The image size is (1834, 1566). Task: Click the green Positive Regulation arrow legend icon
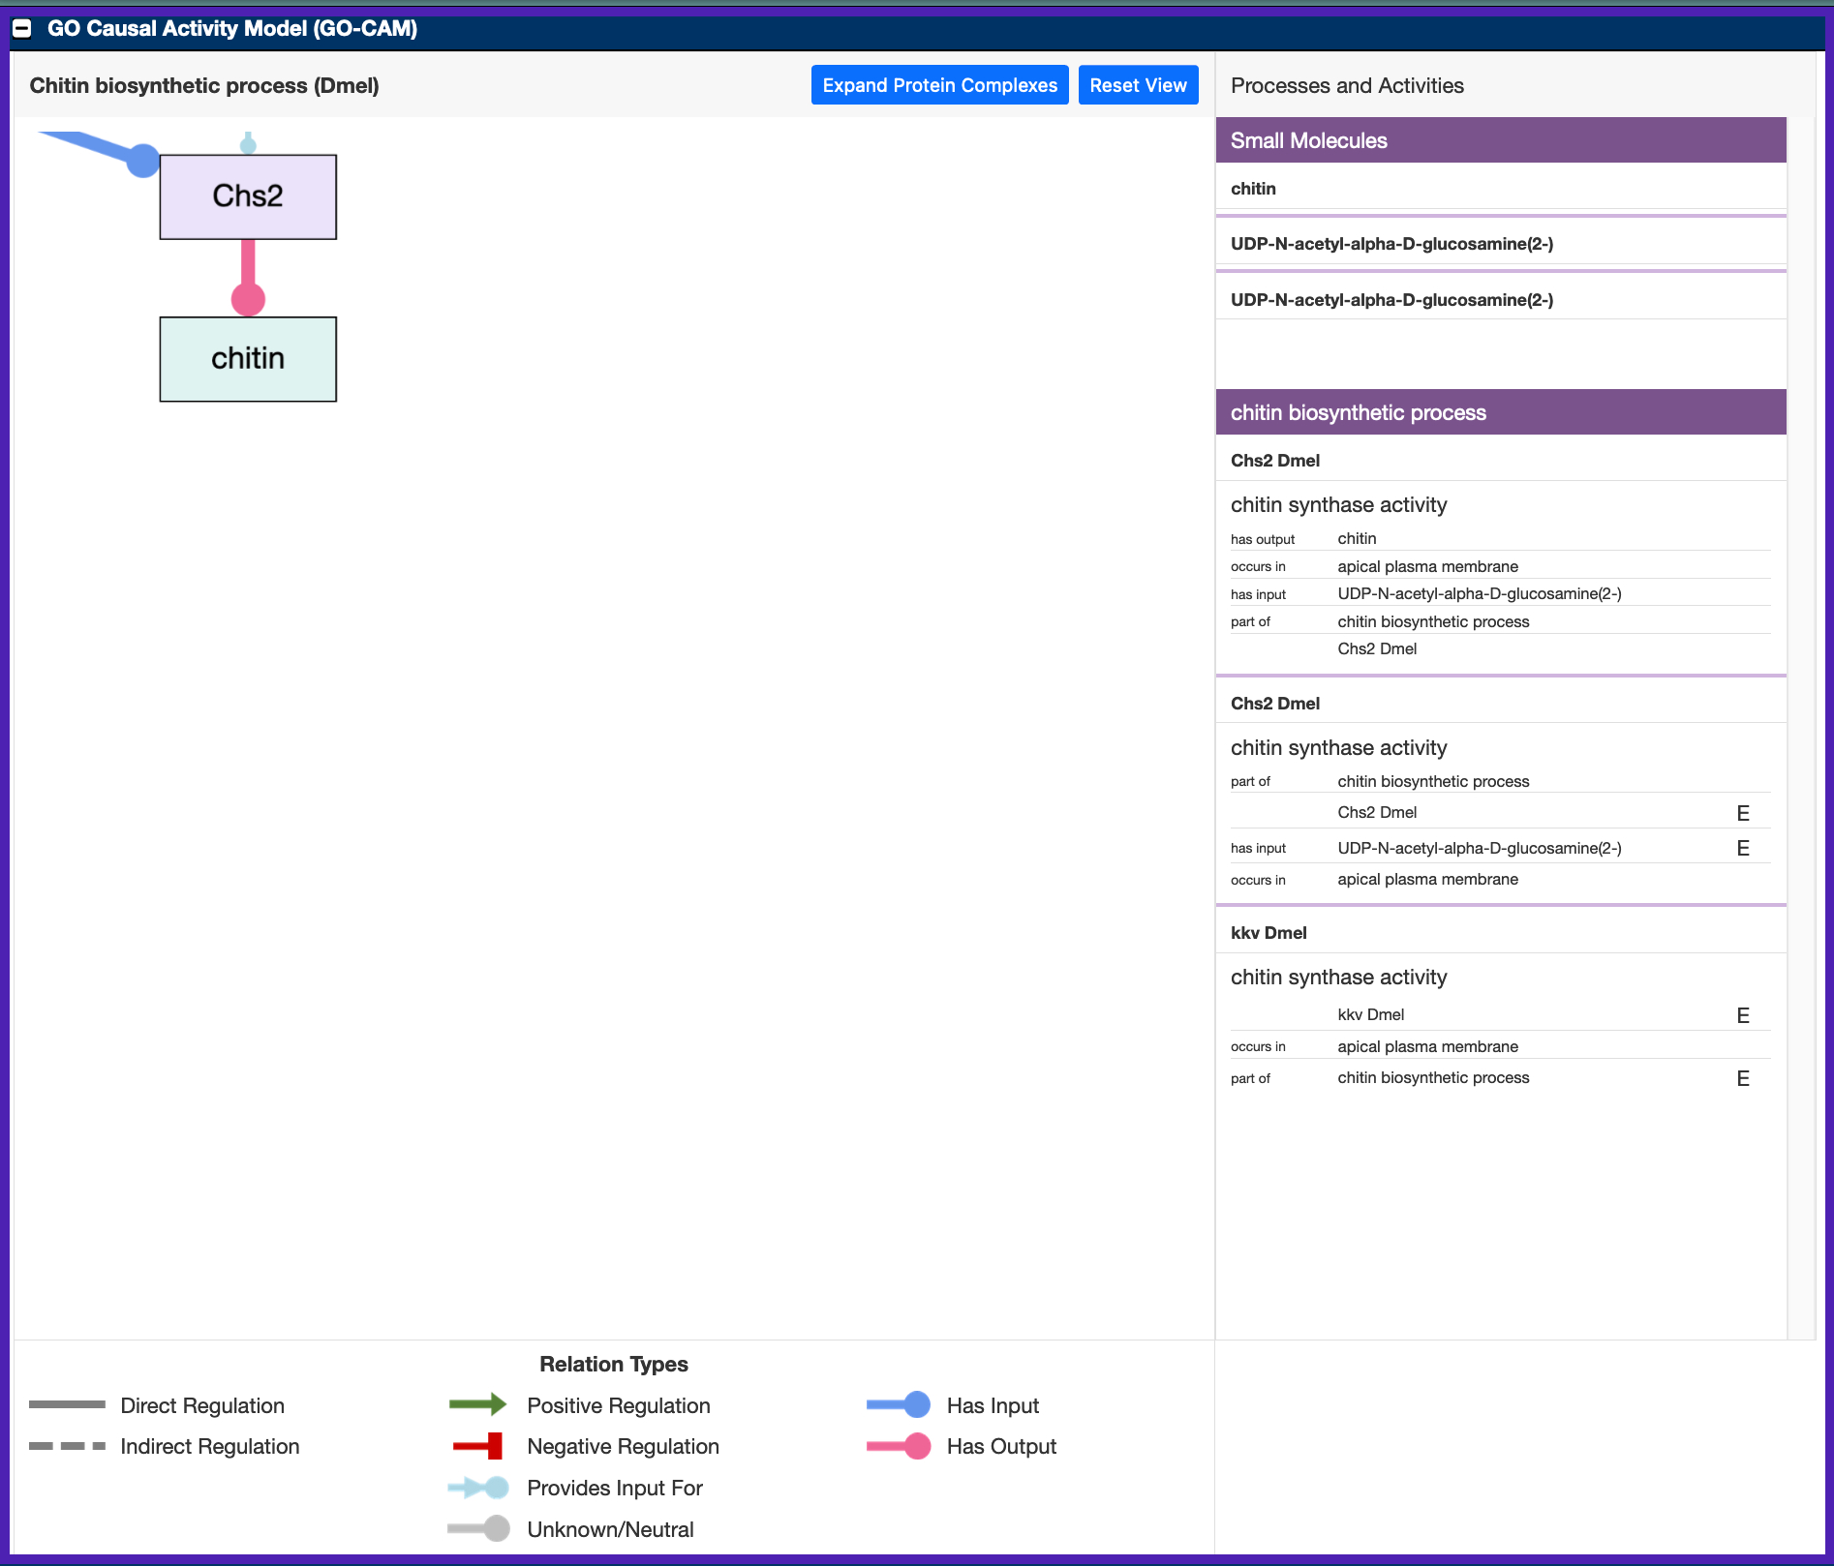tap(478, 1404)
